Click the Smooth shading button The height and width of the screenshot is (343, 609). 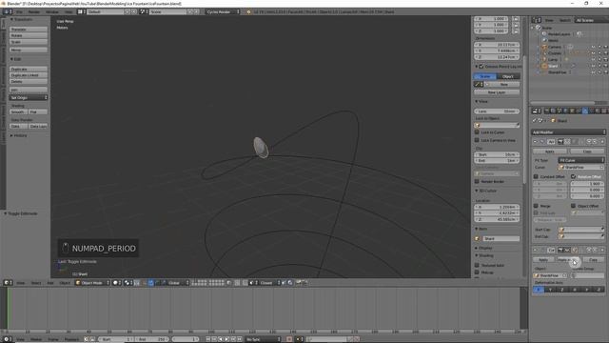tap(18, 111)
